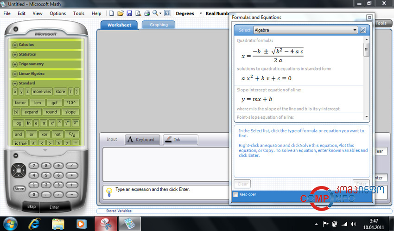Switch to the Graphing tab
Image resolution: width=394 pixels, height=231 pixels.
(159, 25)
